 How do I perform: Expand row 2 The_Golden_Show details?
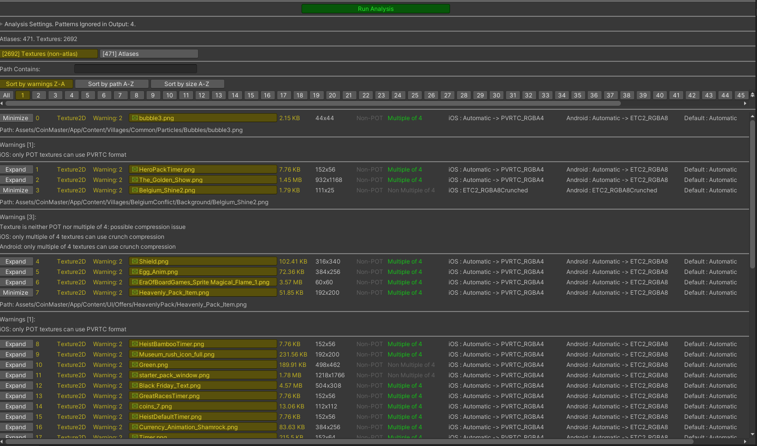[x=16, y=180]
